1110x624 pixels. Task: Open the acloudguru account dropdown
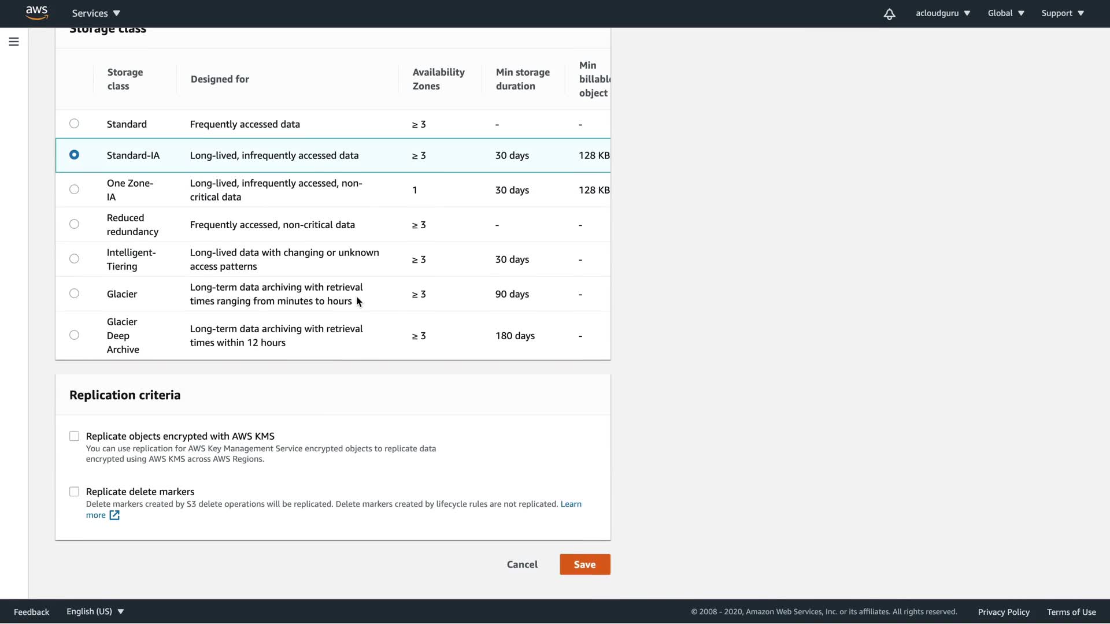(942, 13)
